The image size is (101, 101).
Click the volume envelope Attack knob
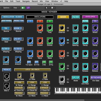coord(95,28)
